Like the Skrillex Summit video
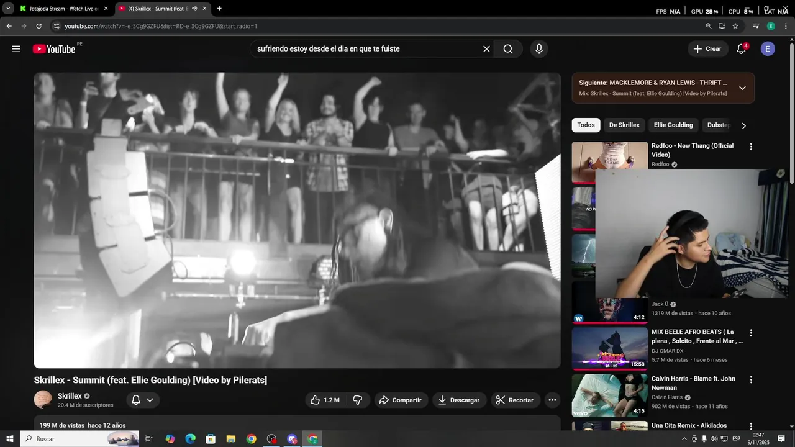 [325, 400]
